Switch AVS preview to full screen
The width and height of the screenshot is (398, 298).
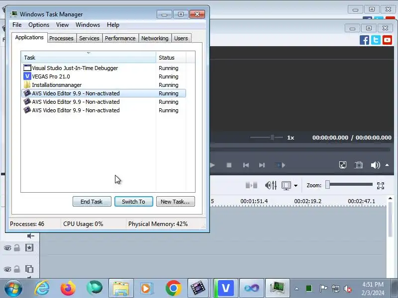click(x=343, y=165)
